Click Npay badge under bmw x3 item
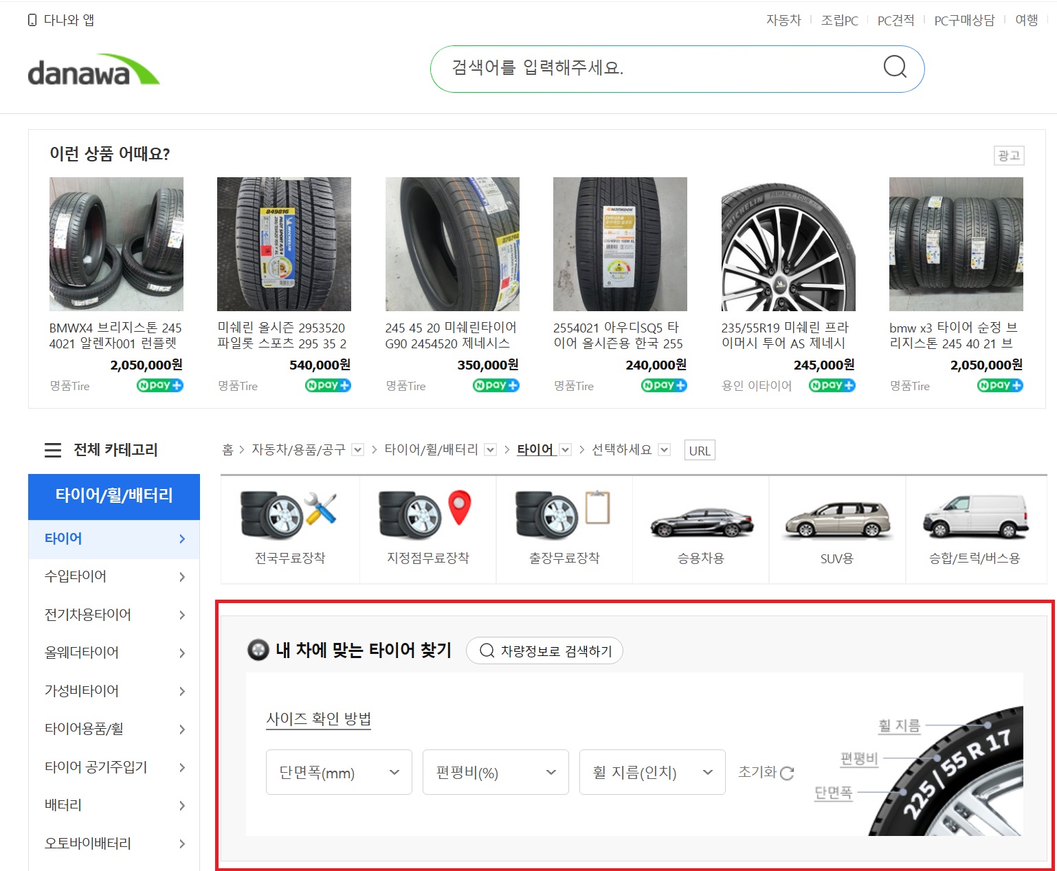 pyautogui.click(x=1000, y=385)
